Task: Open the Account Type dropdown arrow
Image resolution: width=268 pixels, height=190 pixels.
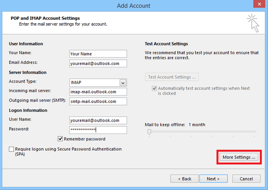Action: (123, 83)
